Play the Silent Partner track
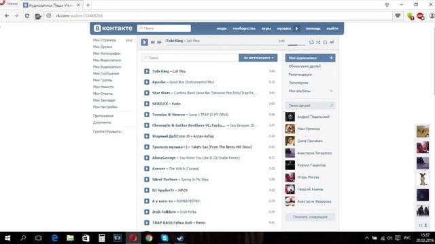This screenshot has width=435, height=244. coord(147,179)
